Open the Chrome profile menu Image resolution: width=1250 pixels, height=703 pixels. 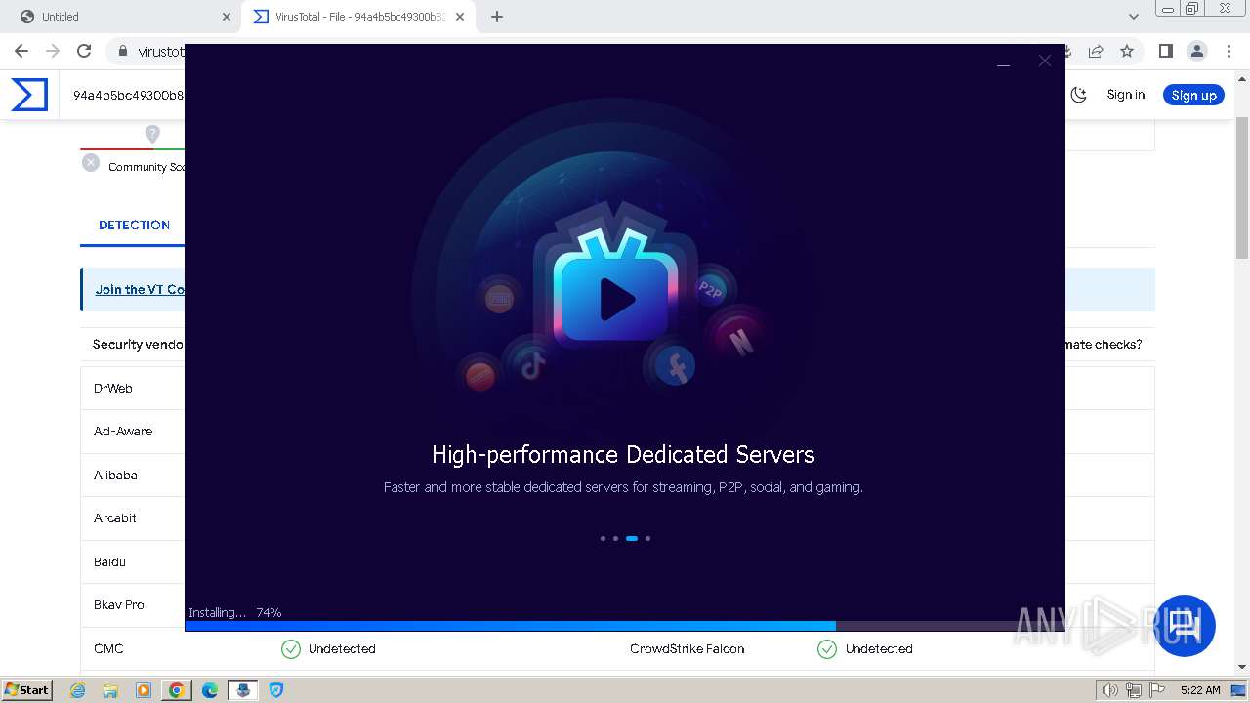(x=1196, y=51)
